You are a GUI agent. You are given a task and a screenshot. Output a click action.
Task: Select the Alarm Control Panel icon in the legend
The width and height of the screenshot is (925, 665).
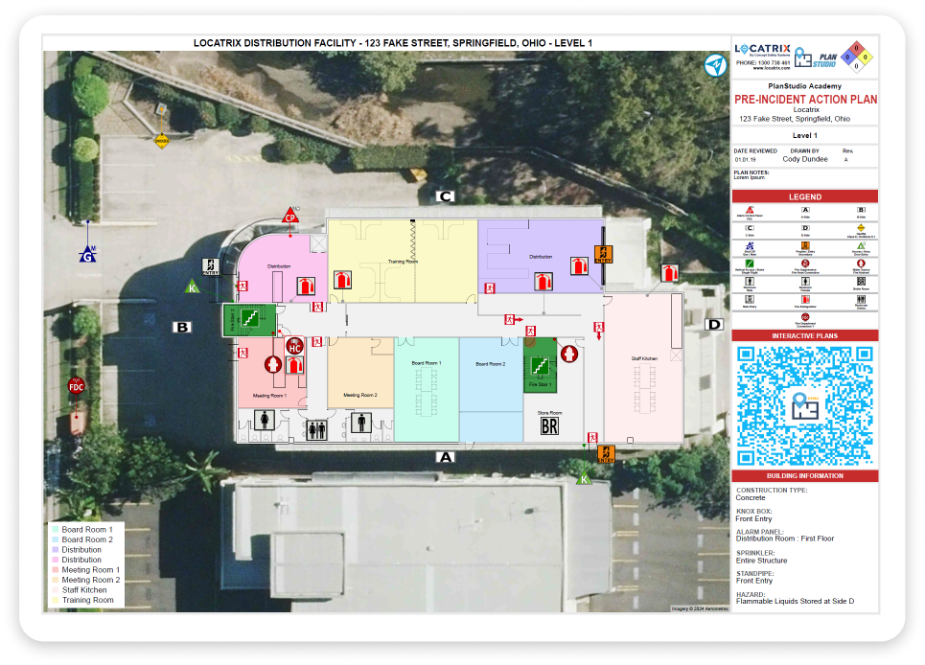(x=749, y=210)
